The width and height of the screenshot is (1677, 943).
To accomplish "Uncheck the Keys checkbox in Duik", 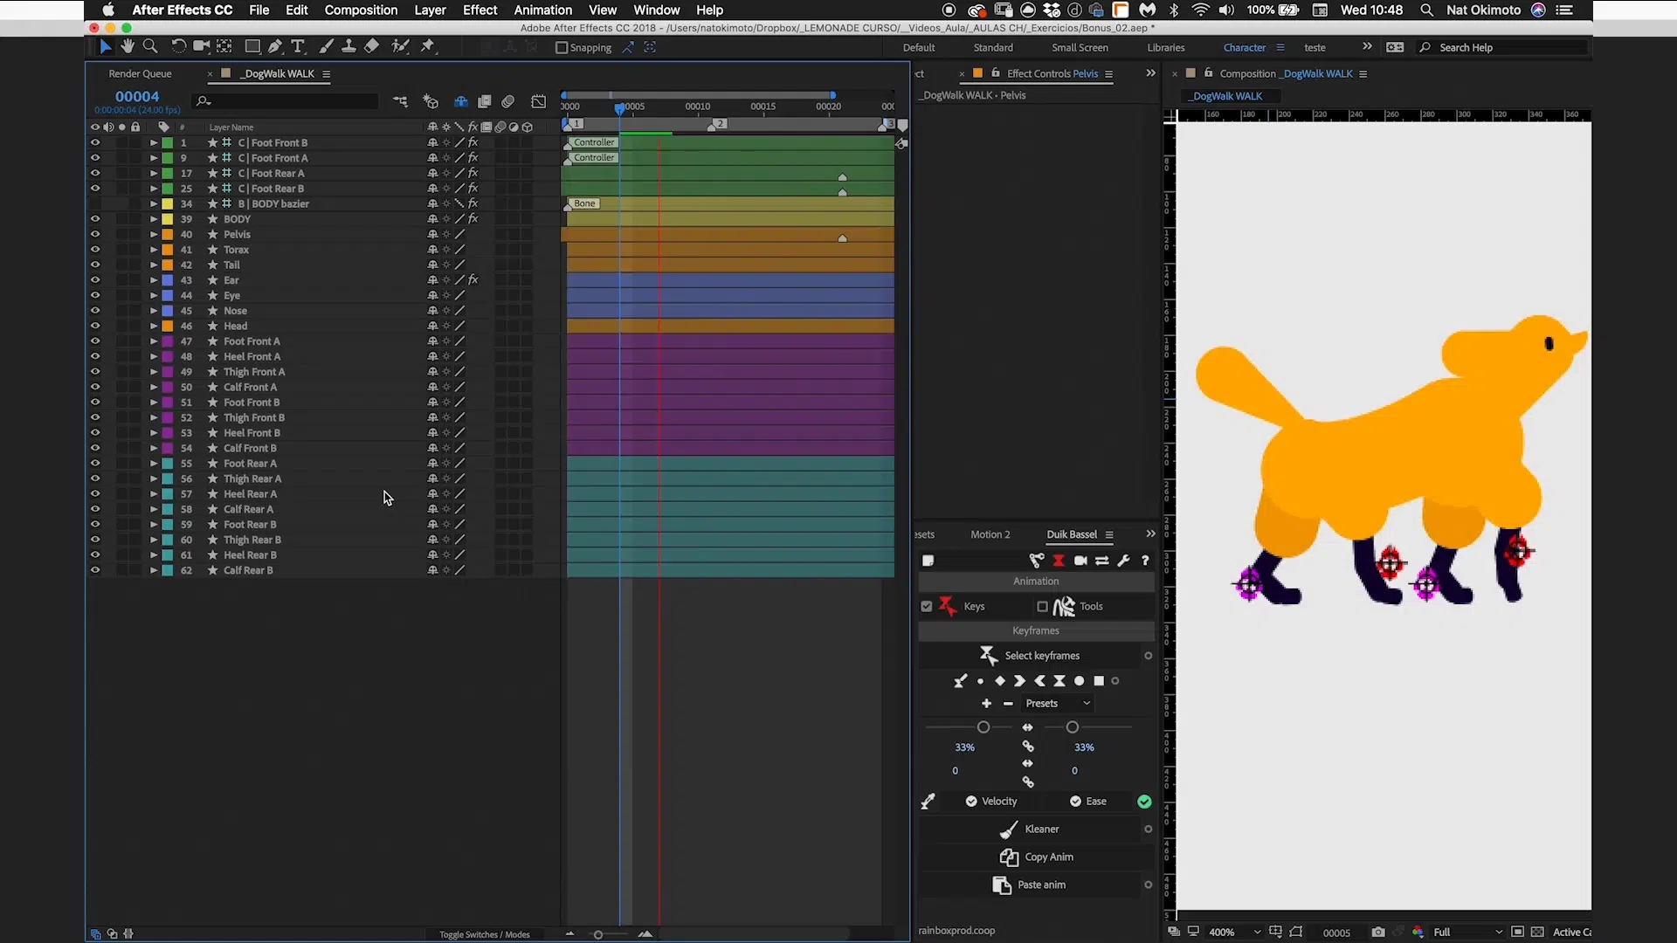I will 927,606.
